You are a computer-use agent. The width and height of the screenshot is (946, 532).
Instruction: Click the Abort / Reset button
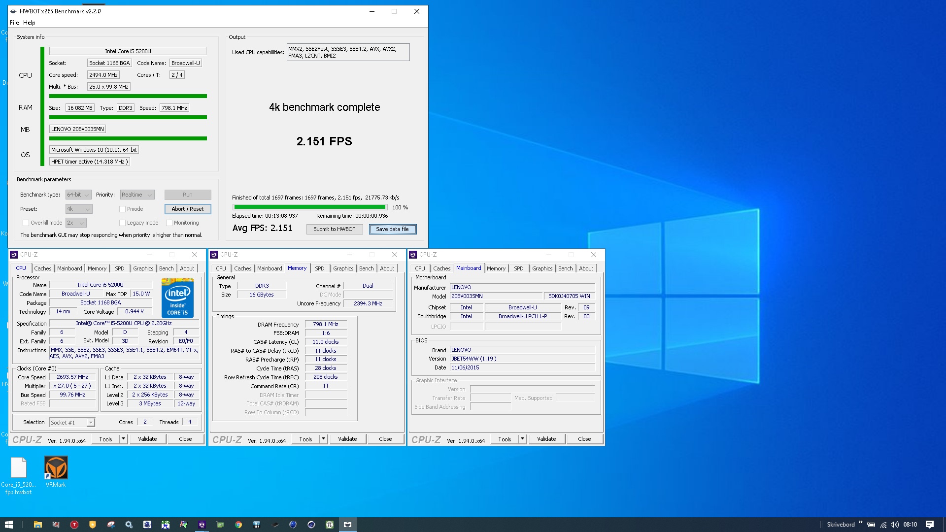[x=188, y=209]
